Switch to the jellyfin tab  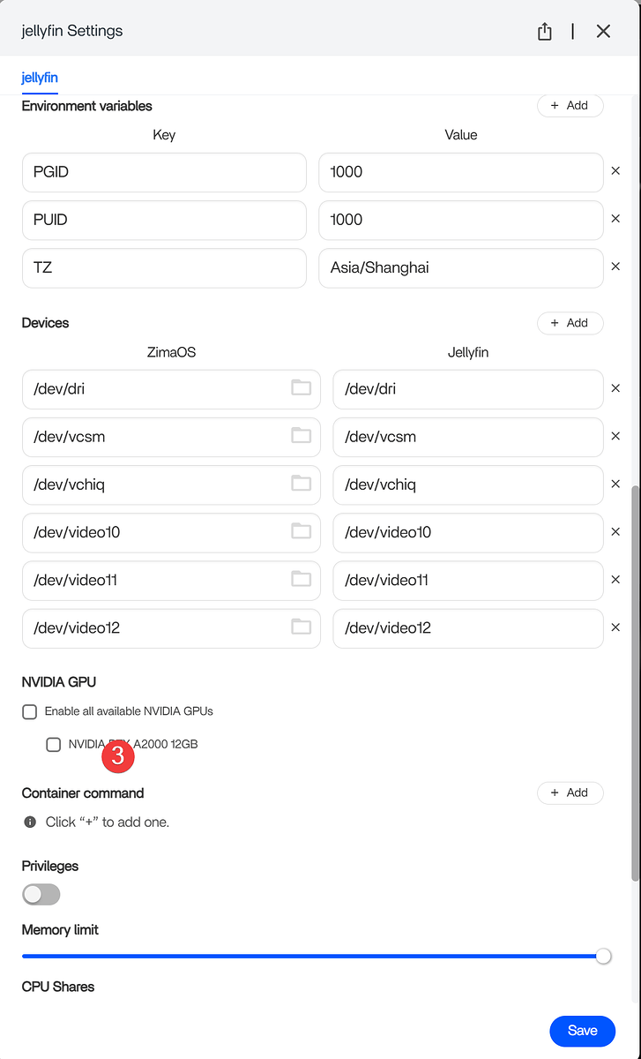click(x=40, y=78)
